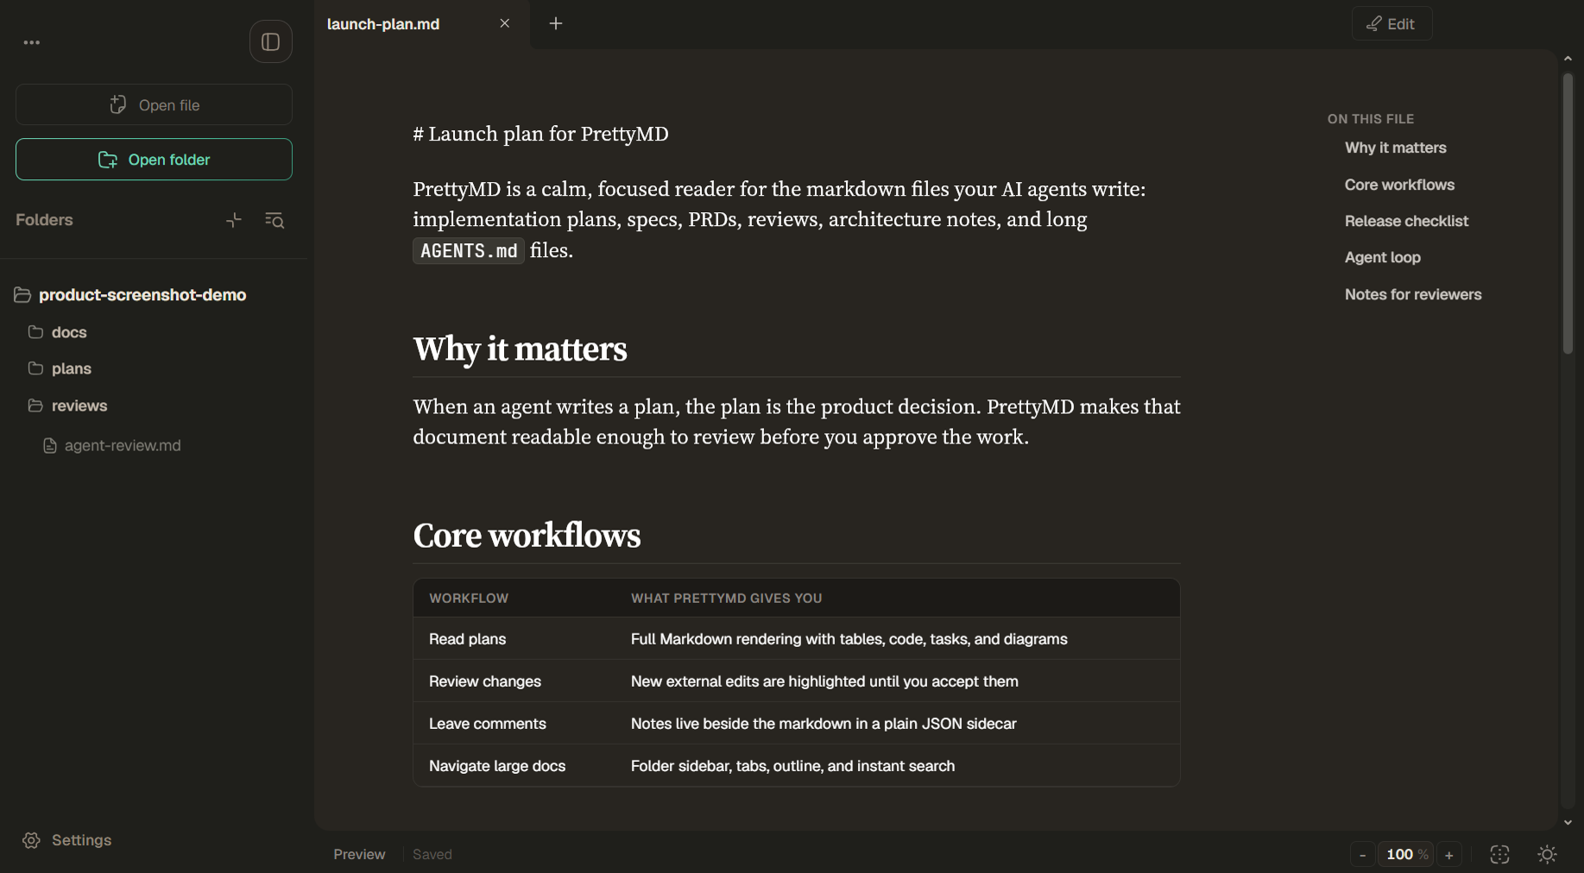
Task: Open the three-dots more menu
Action: pyautogui.click(x=32, y=42)
